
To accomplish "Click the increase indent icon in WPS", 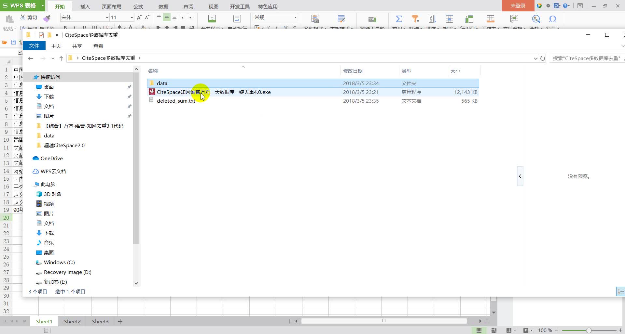I will [x=191, y=17].
